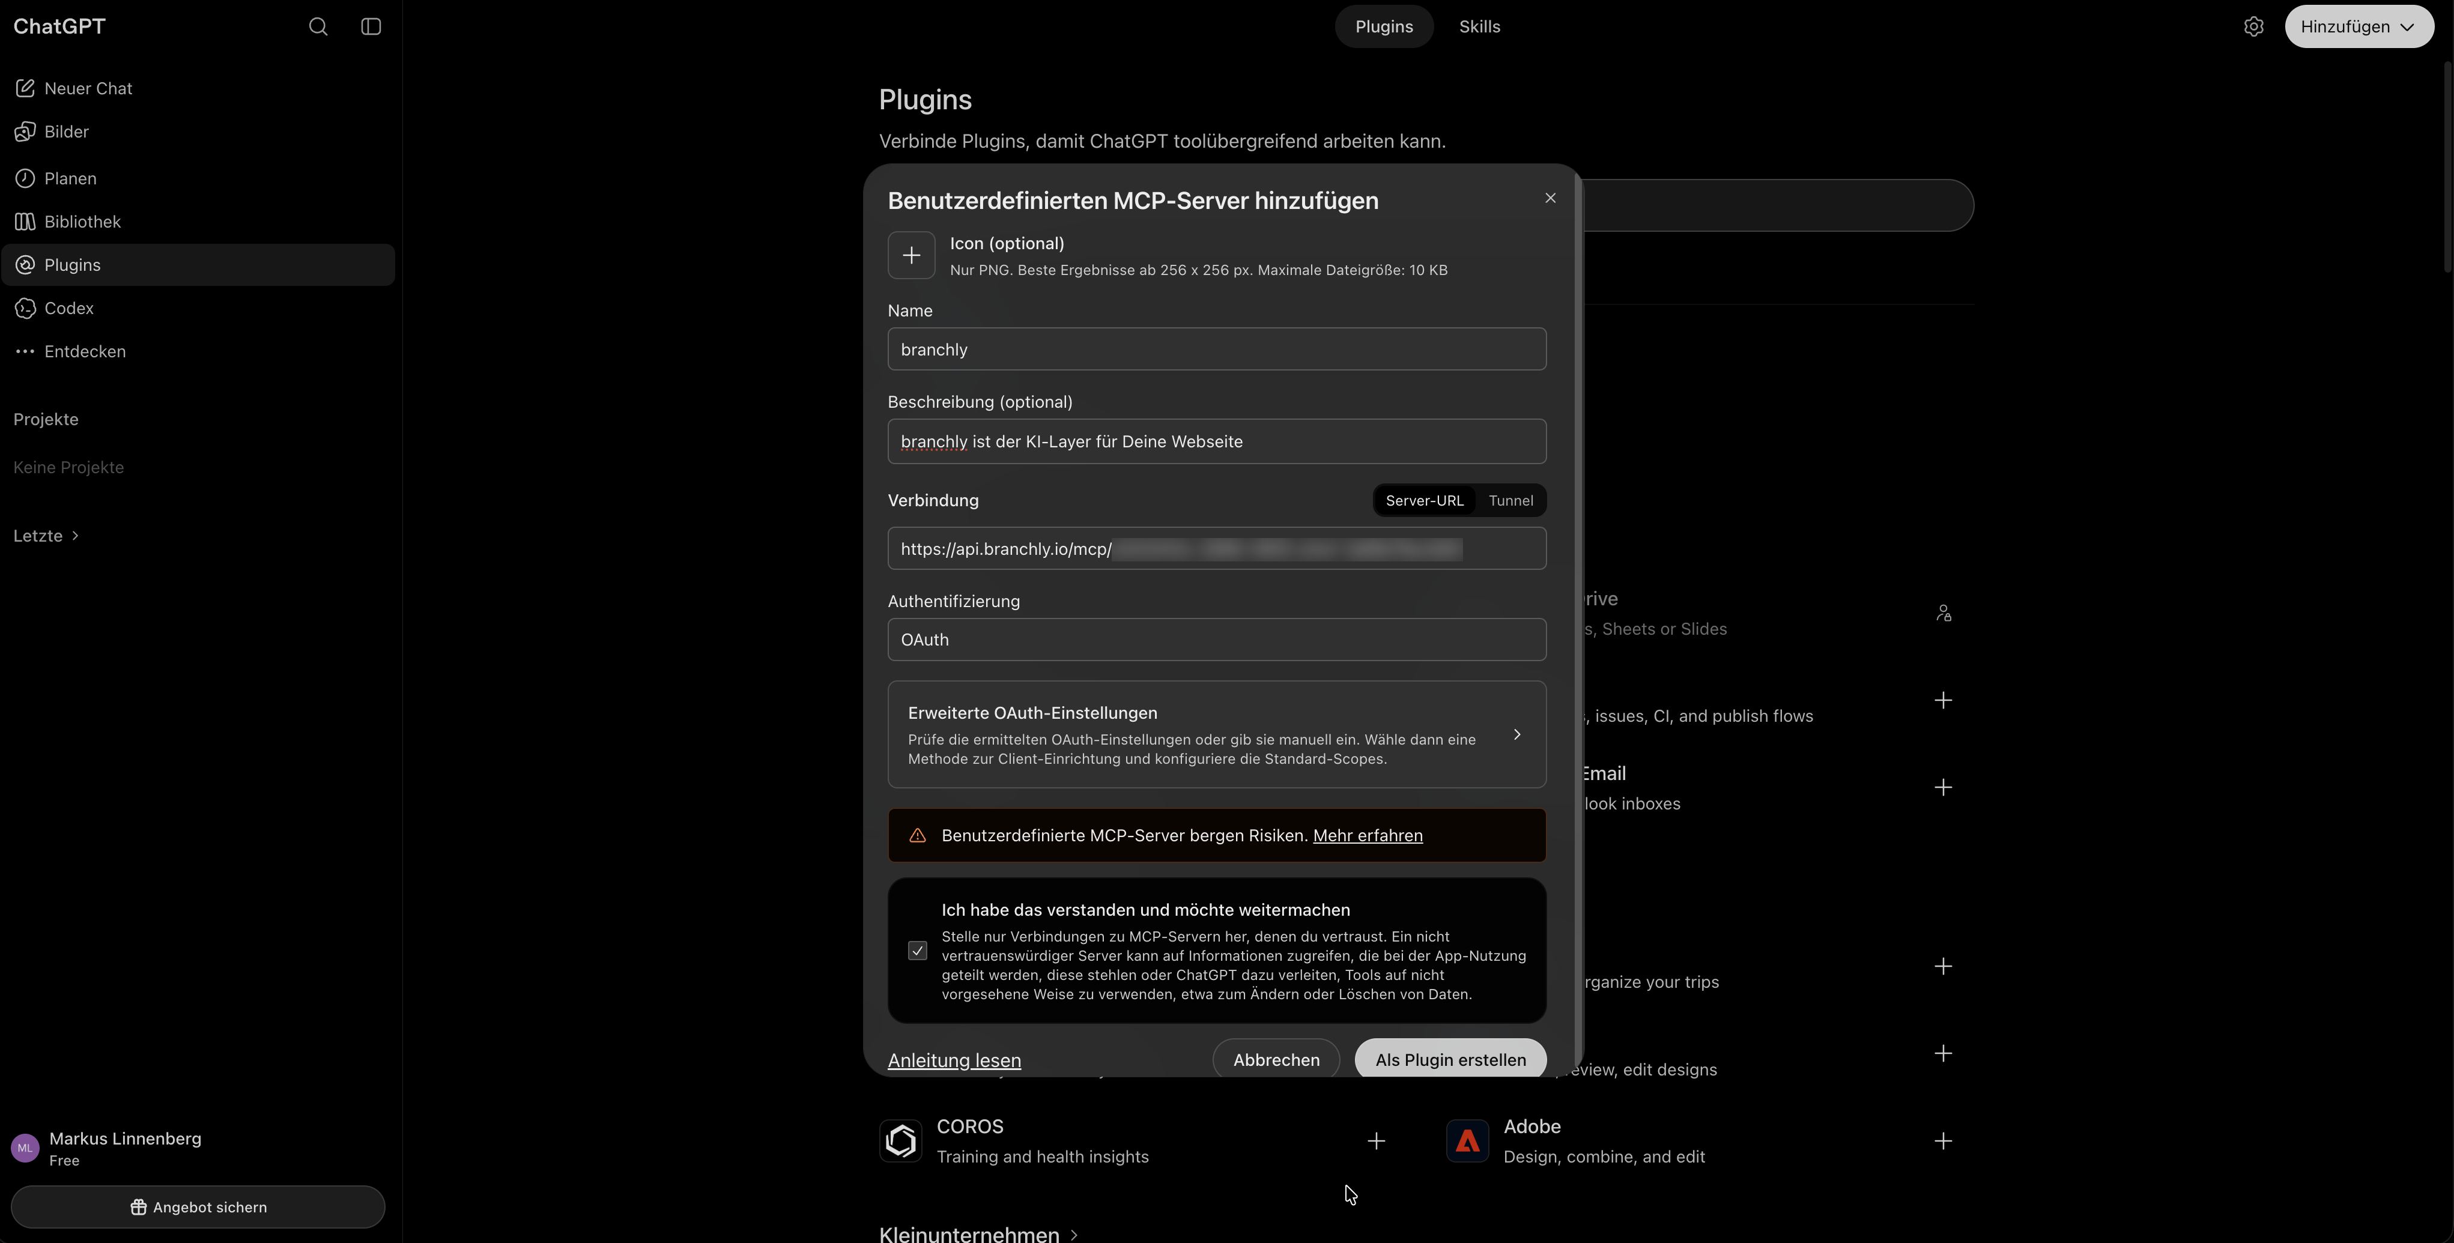
Task: Open the Hinzufügen dropdown
Action: (x=2359, y=26)
